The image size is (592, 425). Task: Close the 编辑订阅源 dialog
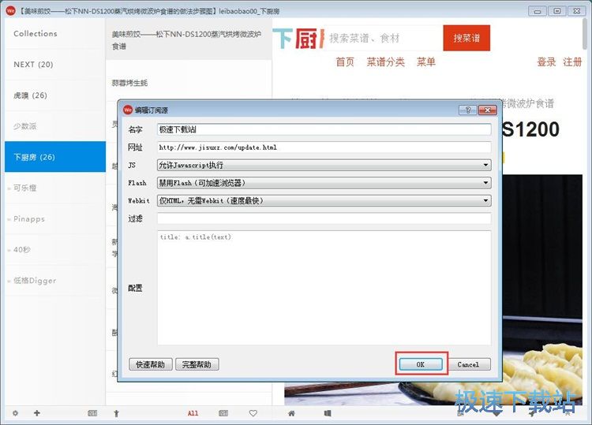coord(488,110)
